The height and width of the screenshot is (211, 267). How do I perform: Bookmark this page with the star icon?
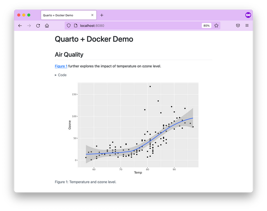[216, 26]
